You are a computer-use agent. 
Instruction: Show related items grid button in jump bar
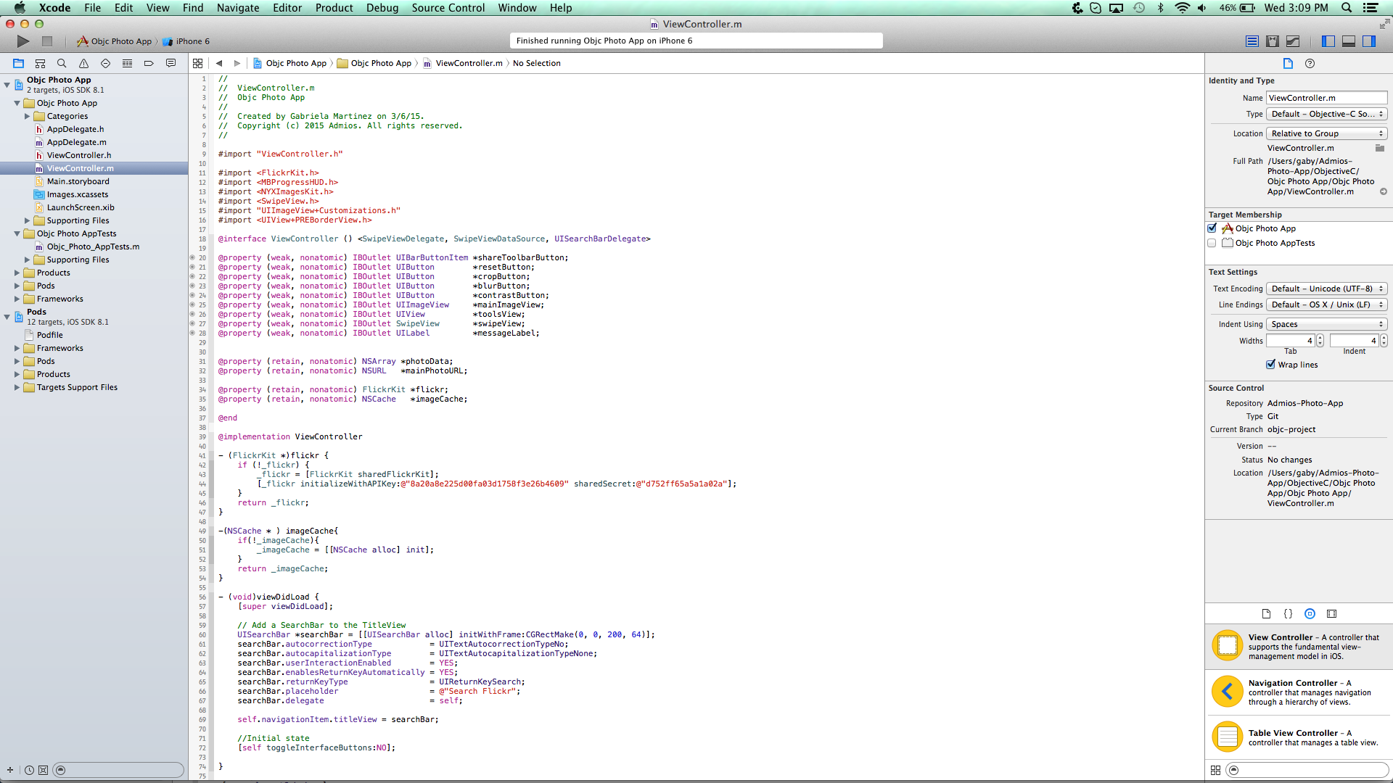coord(197,63)
